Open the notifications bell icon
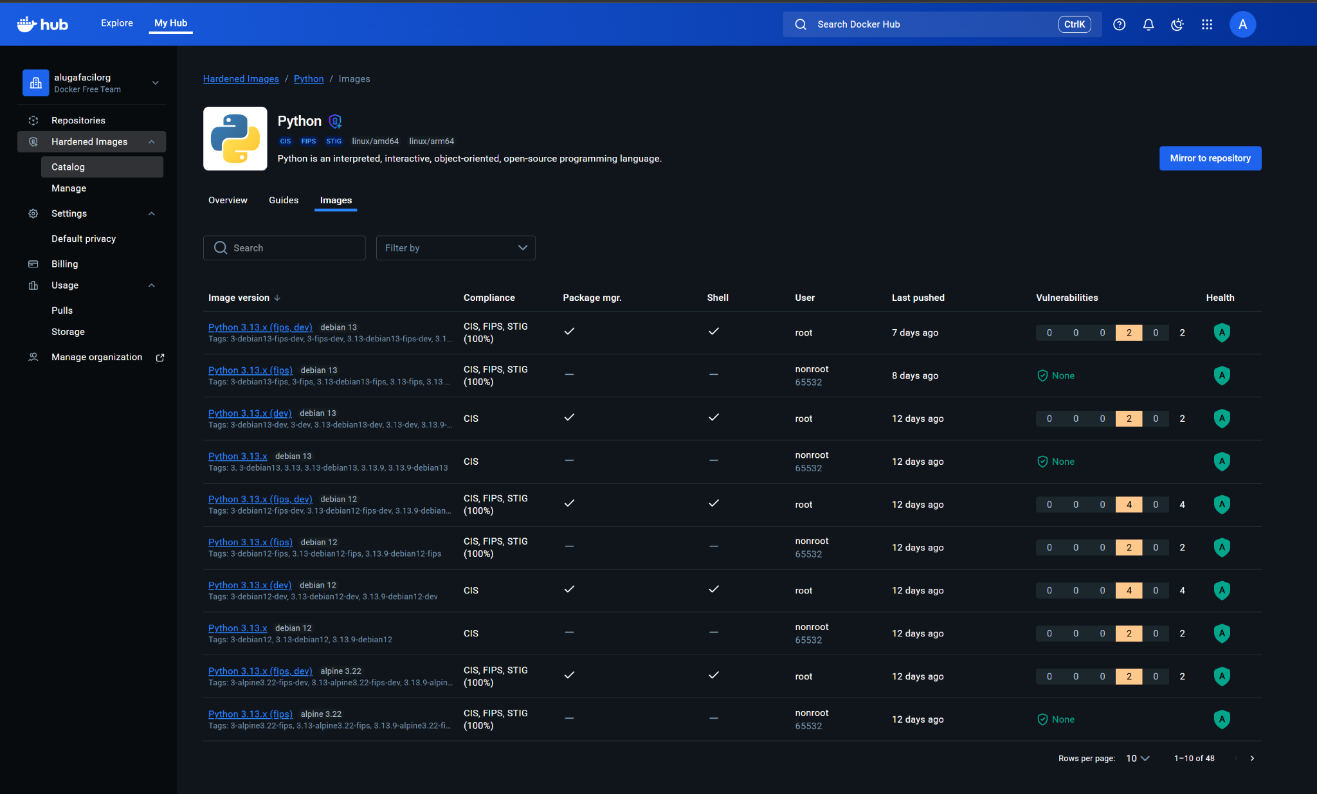Viewport: 1317px width, 794px height. [x=1149, y=24]
